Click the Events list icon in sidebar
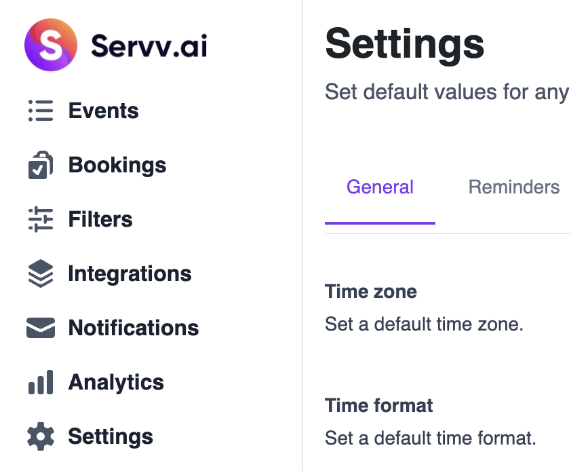Viewport: 571px width, 471px height. [41, 110]
